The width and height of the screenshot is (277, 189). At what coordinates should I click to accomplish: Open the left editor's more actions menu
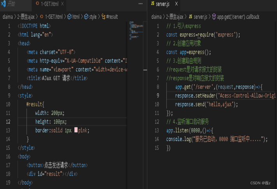click(x=140, y=4)
